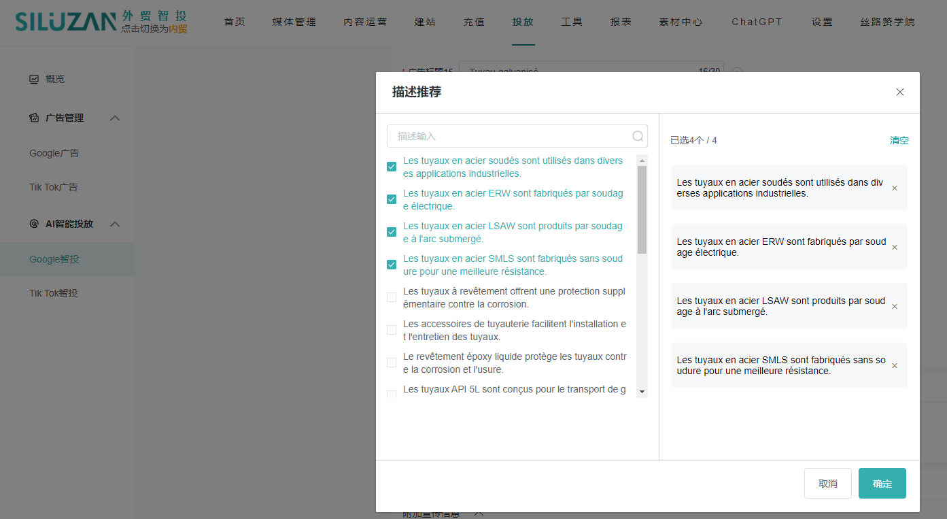The width and height of the screenshot is (947, 519).
Task: Close the 描述推荐 dialog with X
Action: [x=900, y=92]
